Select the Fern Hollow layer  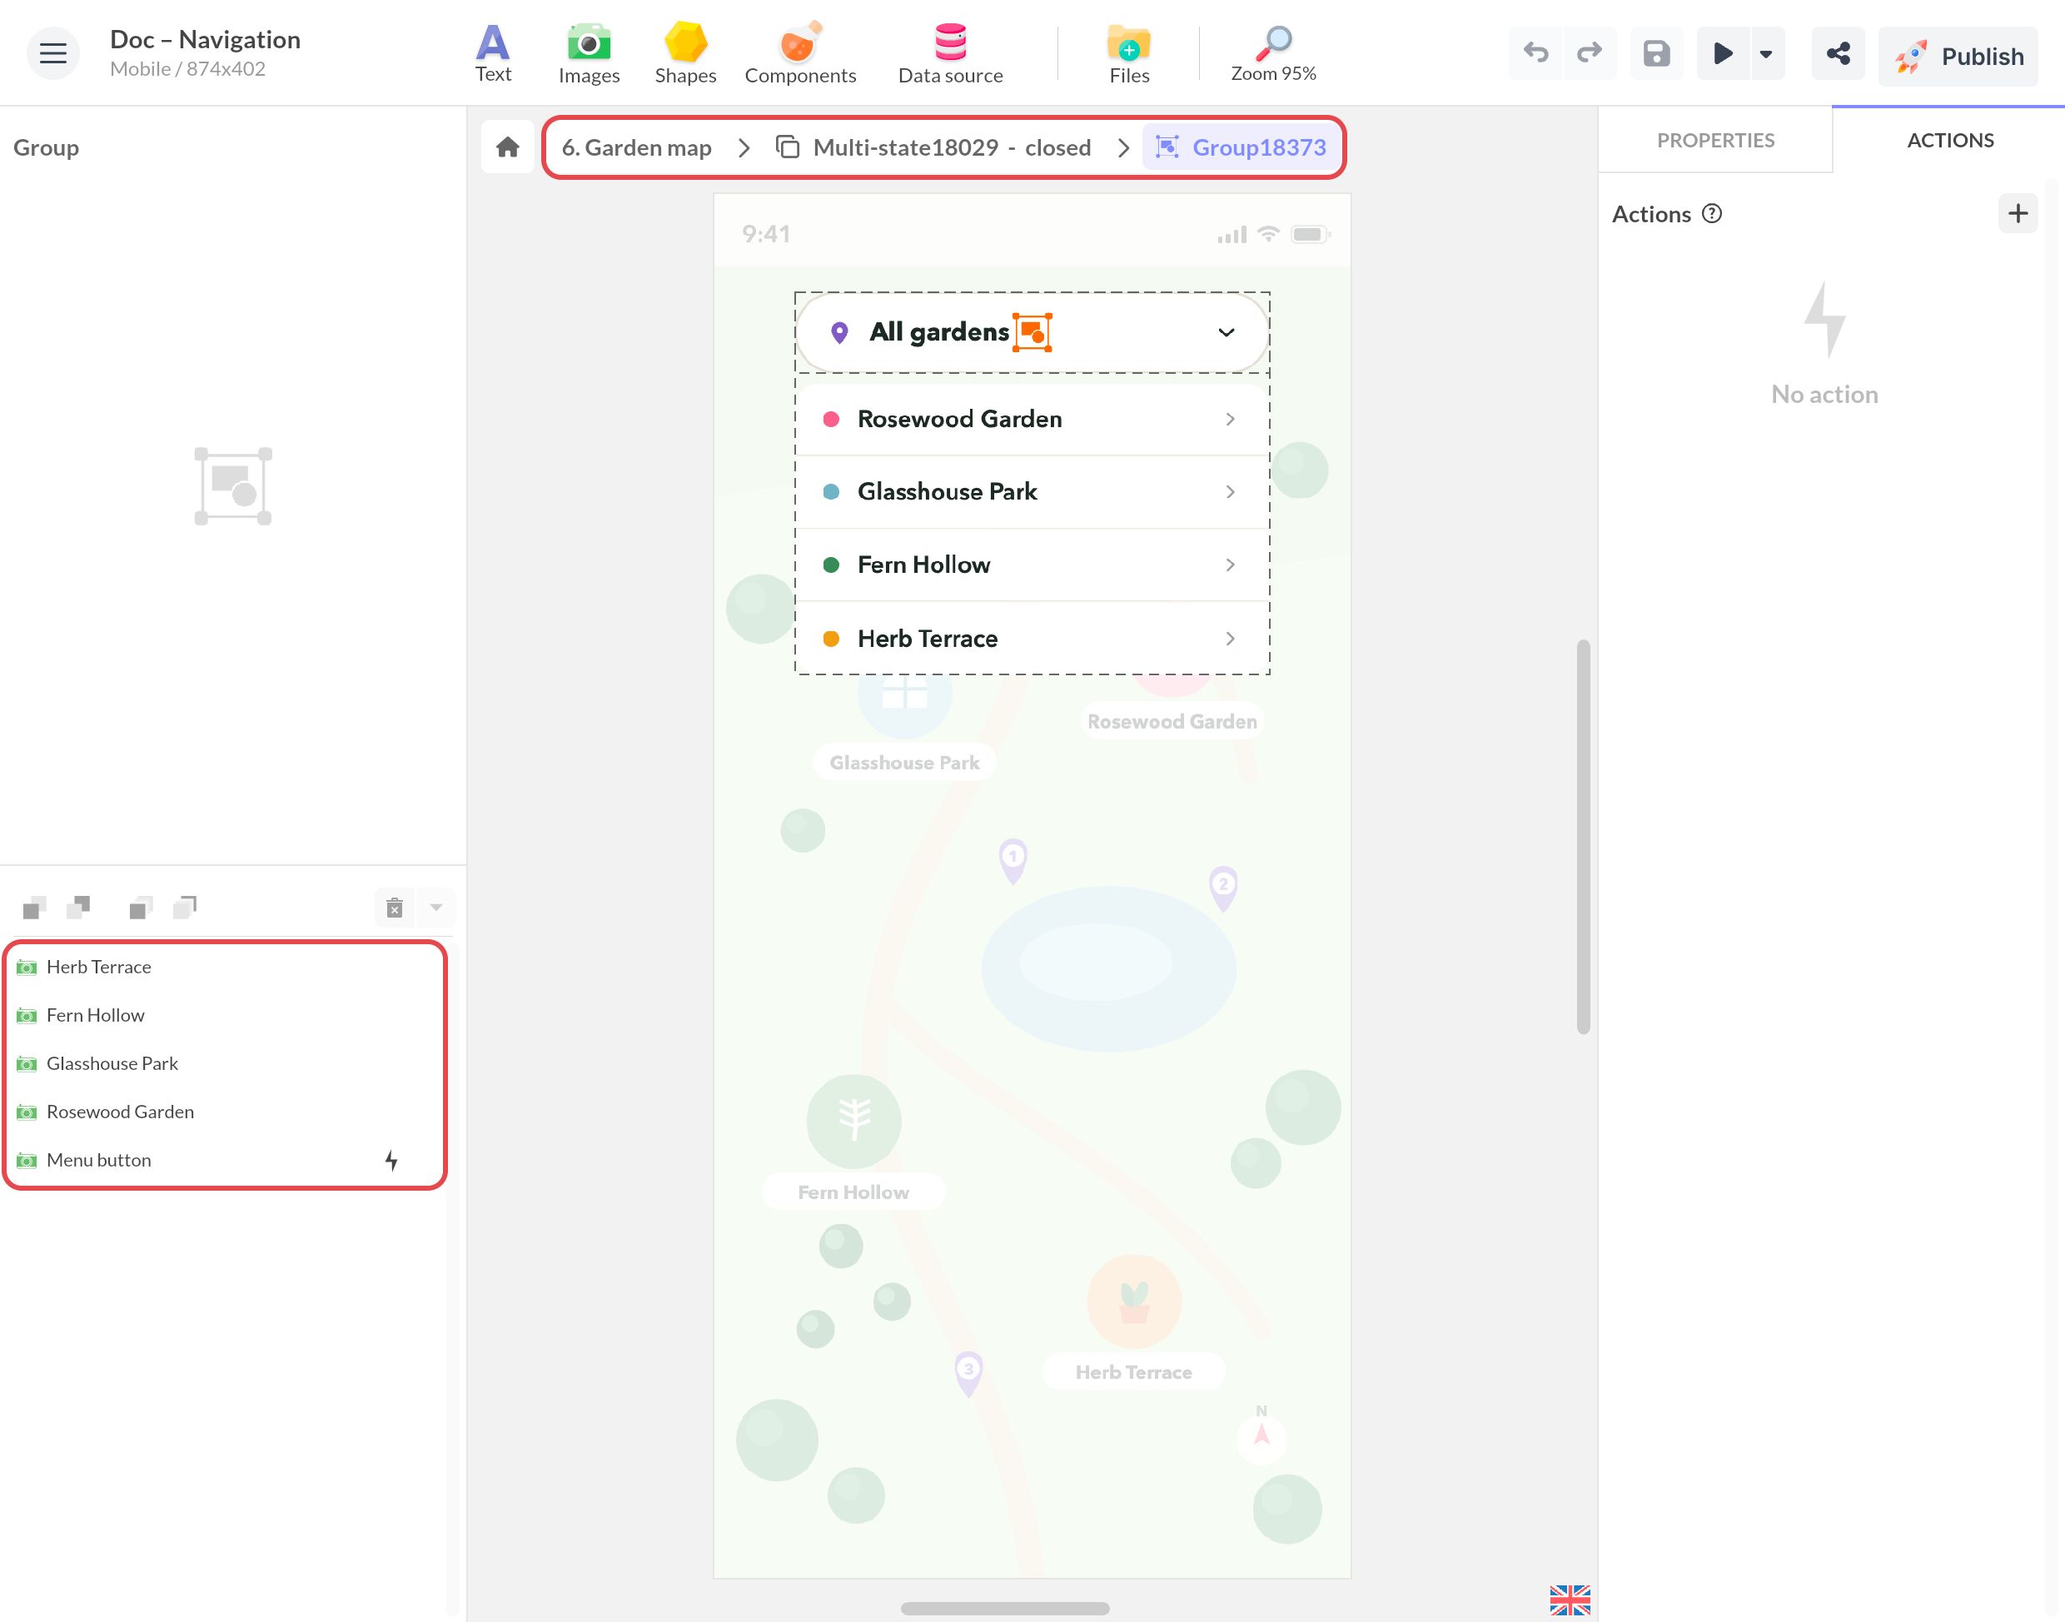[226, 1015]
